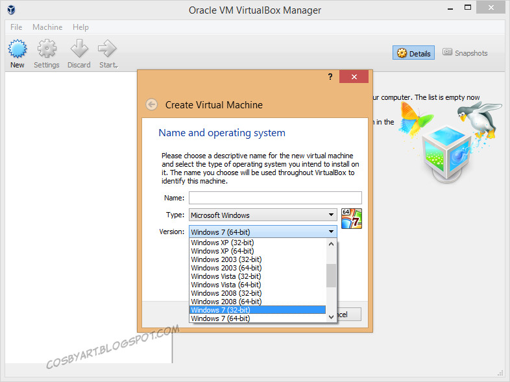Screen dimensions: 510x382
Task: Select Windows 2003 (32-bit) from list
Action: pyautogui.click(x=258, y=259)
